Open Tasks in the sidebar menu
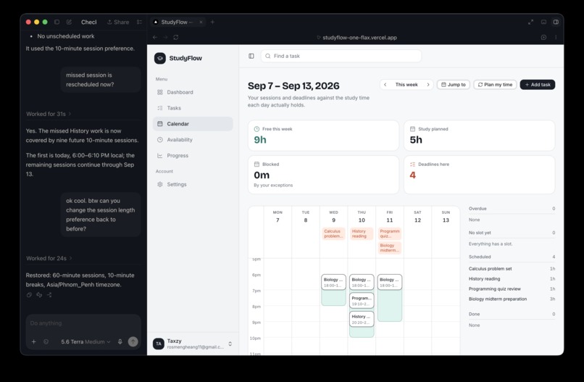The width and height of the screenshot is (584, 382). (193, 108)
